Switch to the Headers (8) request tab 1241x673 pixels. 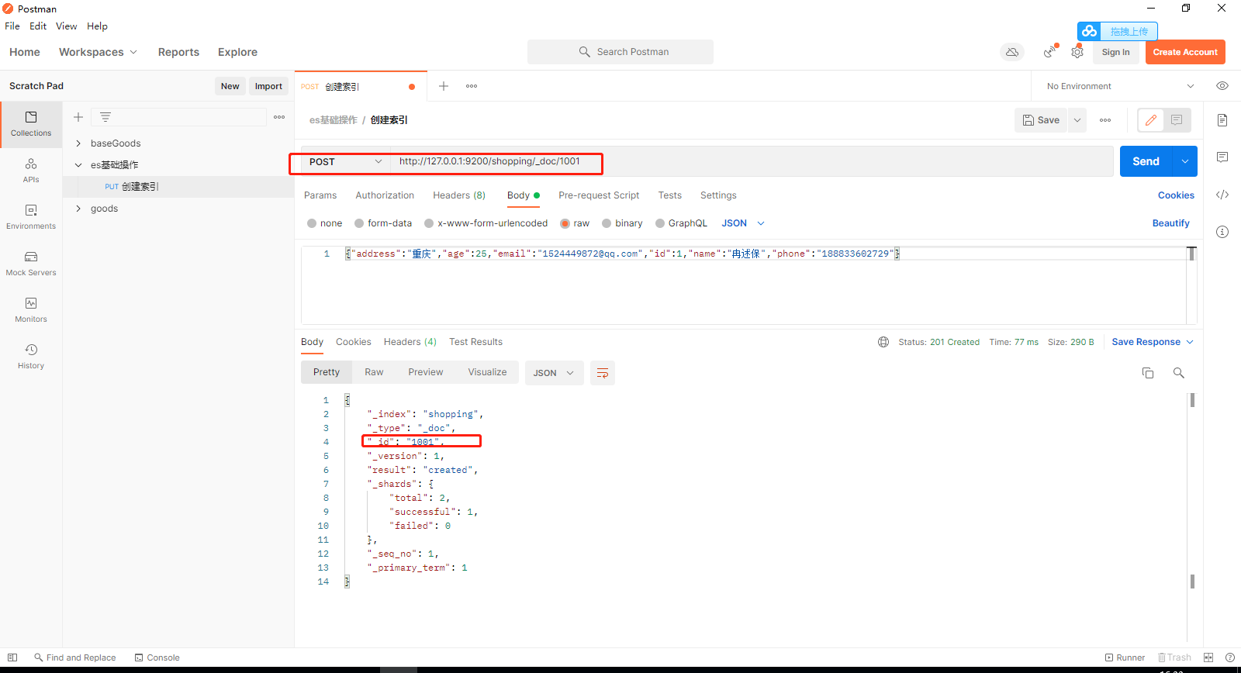pos(459,195)
